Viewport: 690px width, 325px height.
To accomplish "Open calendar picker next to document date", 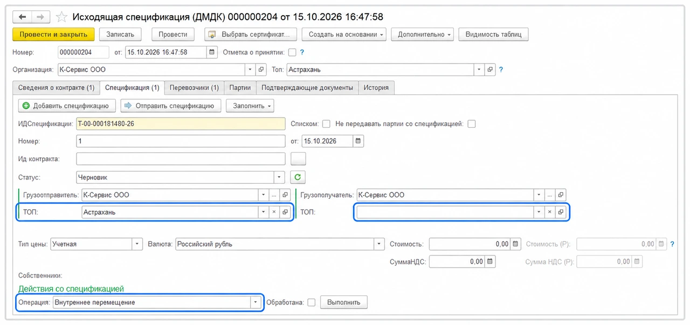I will click(x=211, y=52).
